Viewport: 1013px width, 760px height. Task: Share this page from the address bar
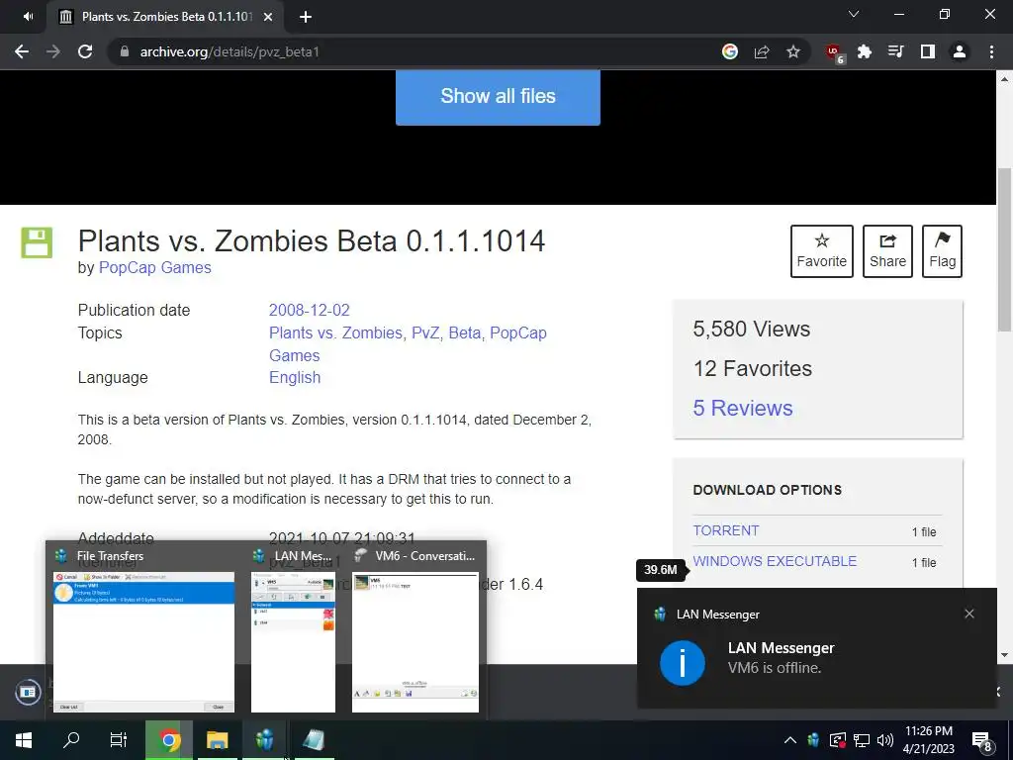pyautogui.click(x=762, y=51)
